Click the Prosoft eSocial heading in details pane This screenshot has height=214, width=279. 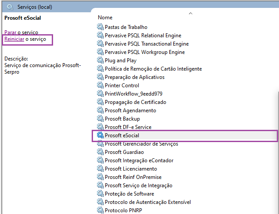(23, 18)
